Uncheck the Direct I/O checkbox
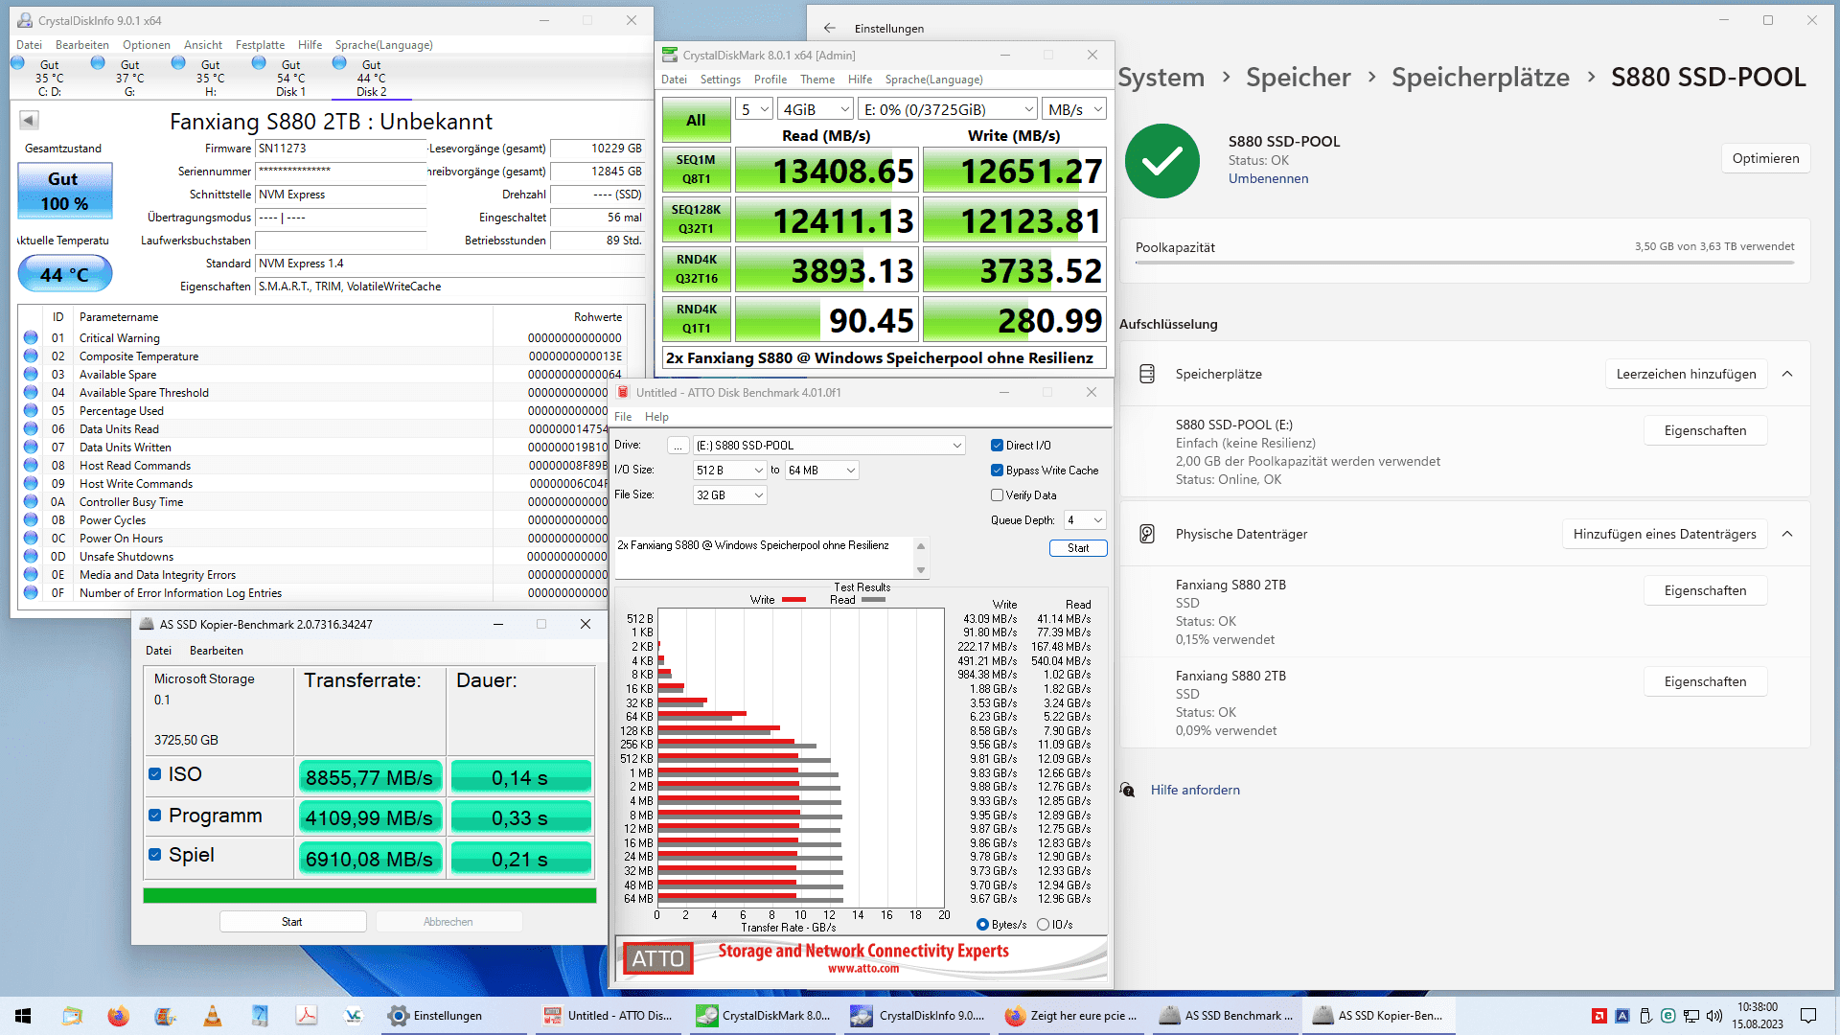The width and height of the screenshot is (1840, 1035). (998, 446)
